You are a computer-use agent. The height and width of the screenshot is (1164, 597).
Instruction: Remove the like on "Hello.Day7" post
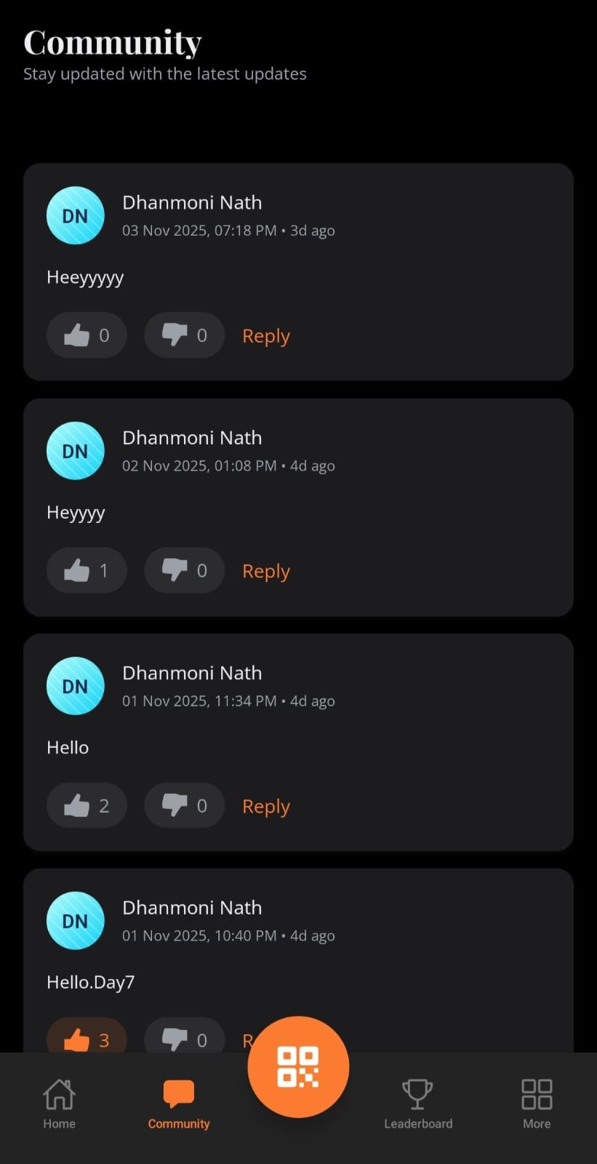(x=87, y=1036)
